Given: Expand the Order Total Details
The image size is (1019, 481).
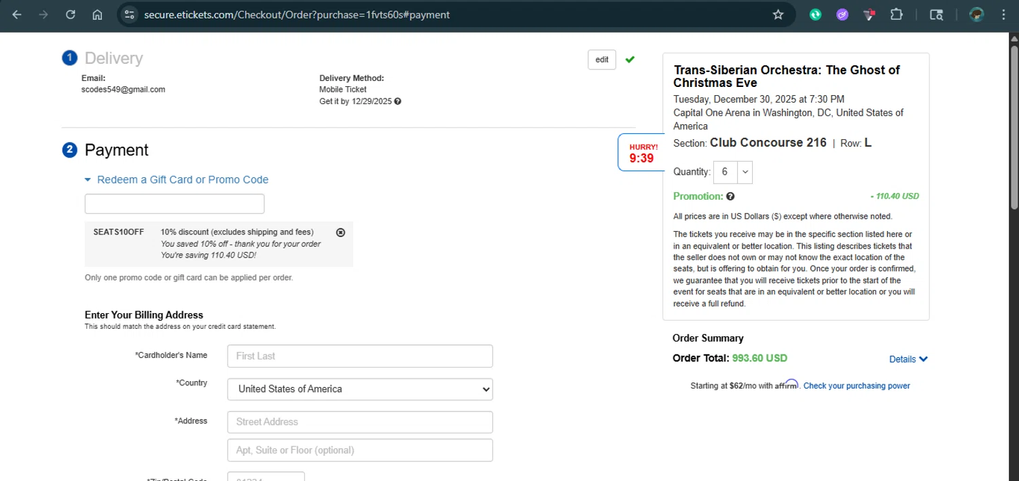Looking at the screenshot, I should pos(908,359).
